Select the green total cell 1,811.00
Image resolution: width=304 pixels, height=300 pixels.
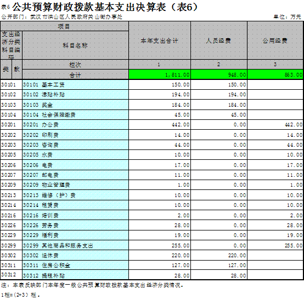tap(160, 74)
